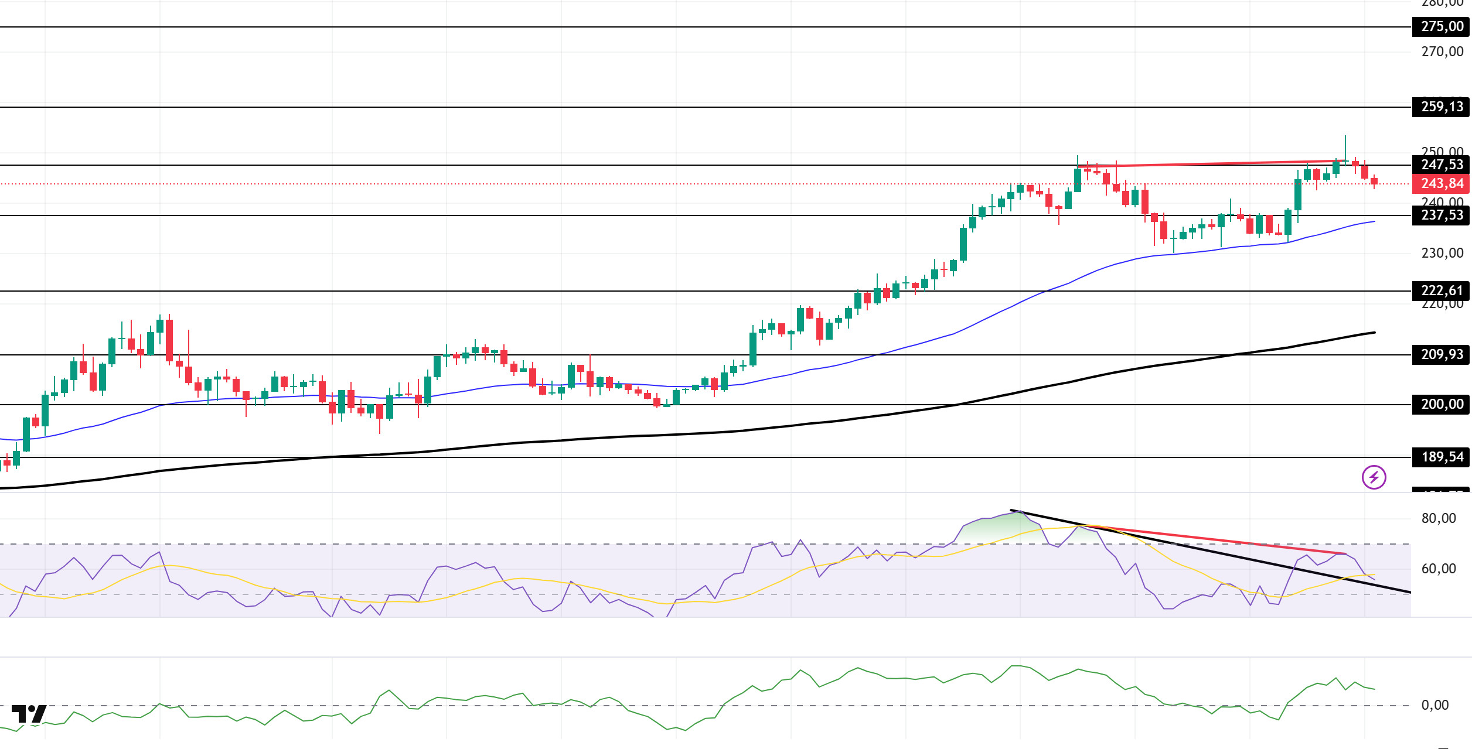Click the 60,00 RSI axis value
Viewport: 1472px width, 749px height.
click(x=1439, y=569)
